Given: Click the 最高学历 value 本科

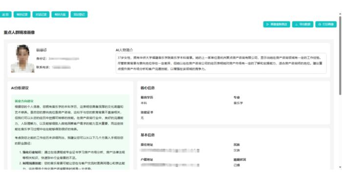Looking at the screenshot, I should [x=144, y=103].
